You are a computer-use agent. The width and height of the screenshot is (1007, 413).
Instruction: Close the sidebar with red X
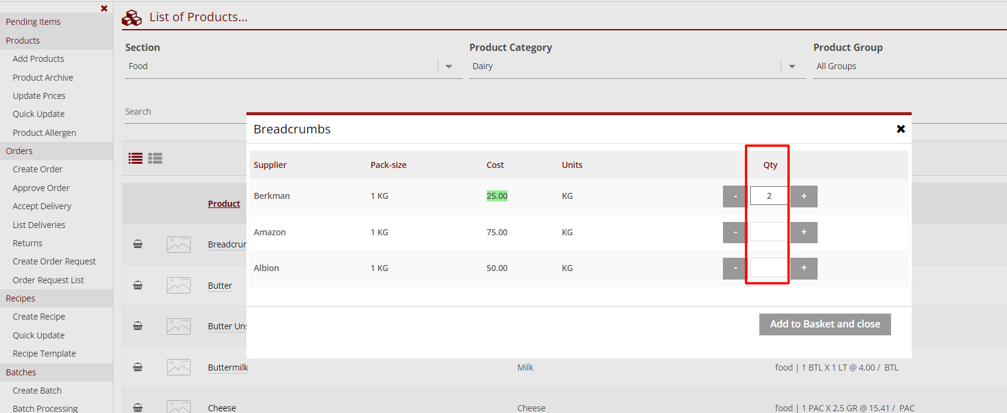point(104,8)
